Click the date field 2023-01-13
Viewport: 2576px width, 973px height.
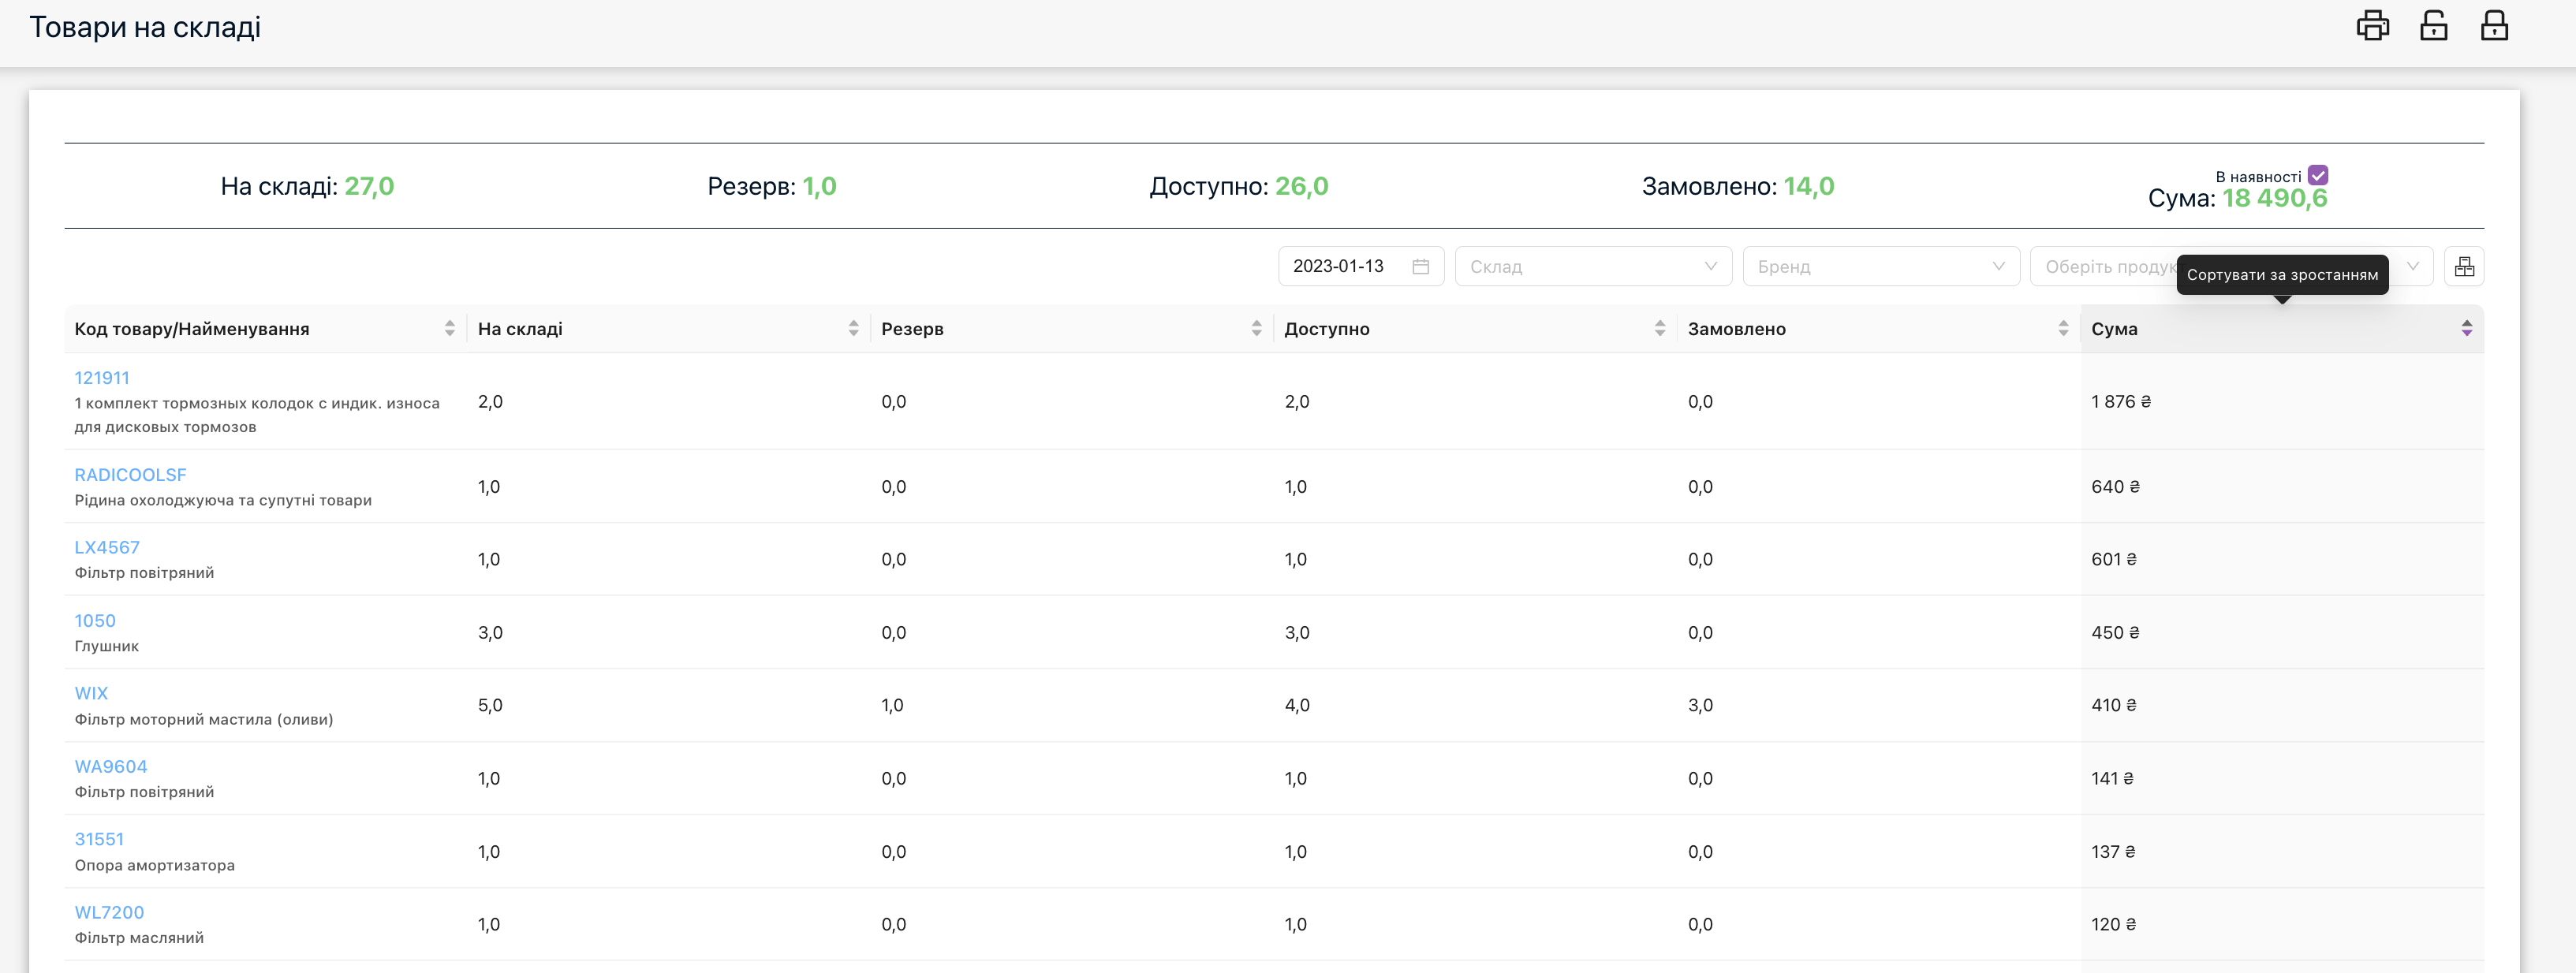(x=1338, y=266)
